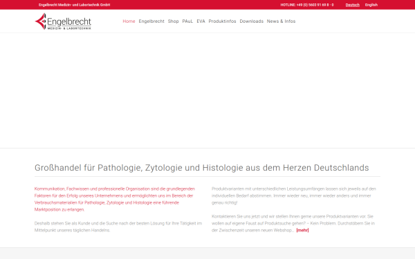
Task: Click the [mehr] read-more link
Action: point(302,230)
